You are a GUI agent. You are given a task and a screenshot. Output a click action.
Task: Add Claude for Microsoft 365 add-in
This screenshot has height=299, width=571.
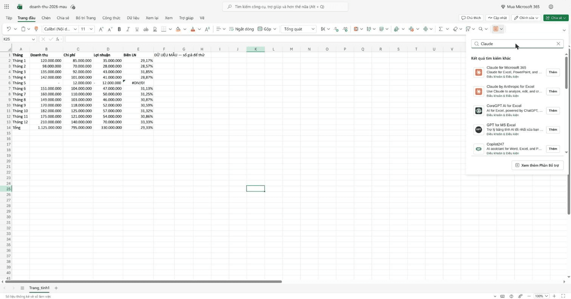coord(553,72)
